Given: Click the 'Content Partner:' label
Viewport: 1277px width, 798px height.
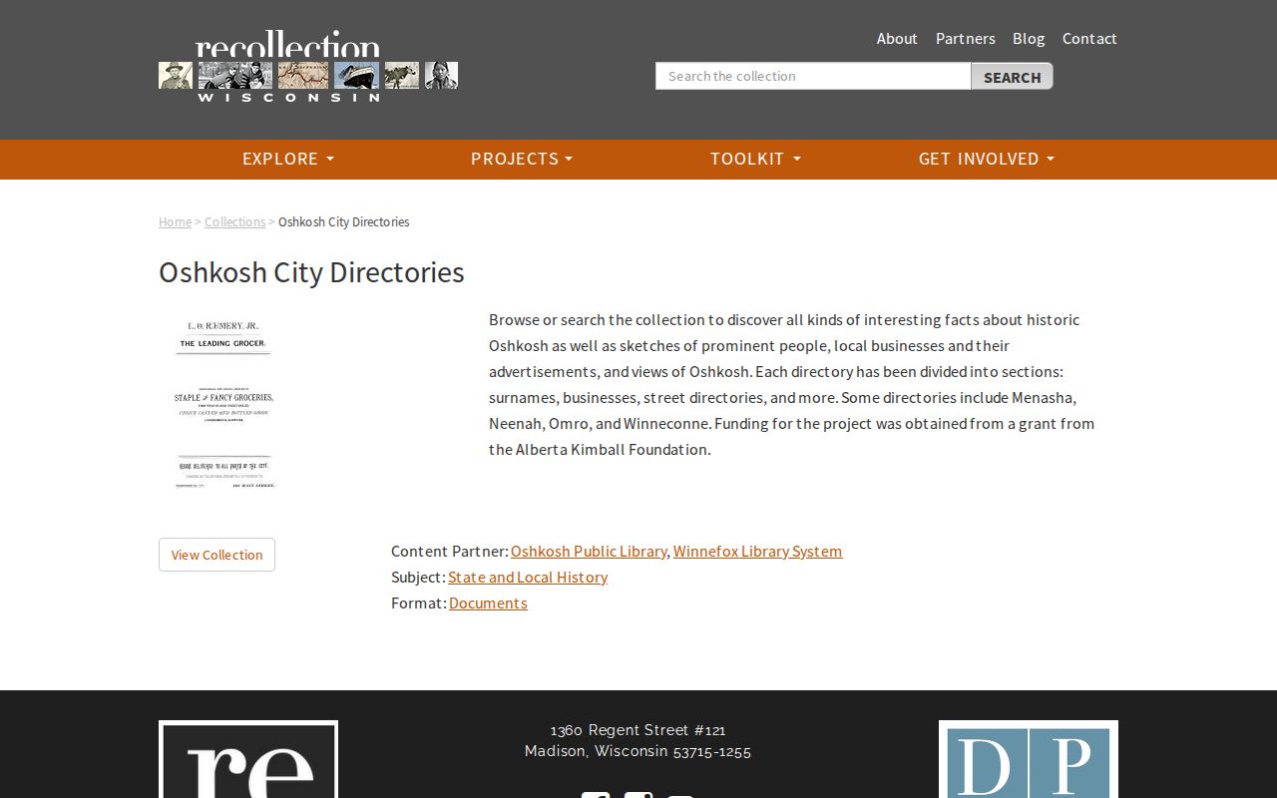Looking at the screenshot, I should pyautogui.click(x=450, y=551).
